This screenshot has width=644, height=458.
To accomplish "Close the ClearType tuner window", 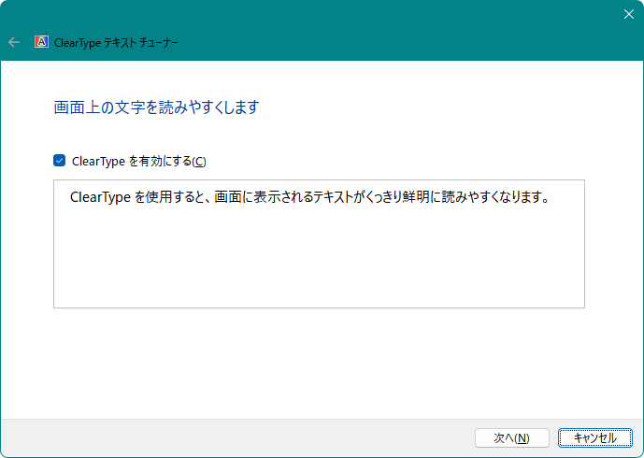I will (x=628, y=14).
